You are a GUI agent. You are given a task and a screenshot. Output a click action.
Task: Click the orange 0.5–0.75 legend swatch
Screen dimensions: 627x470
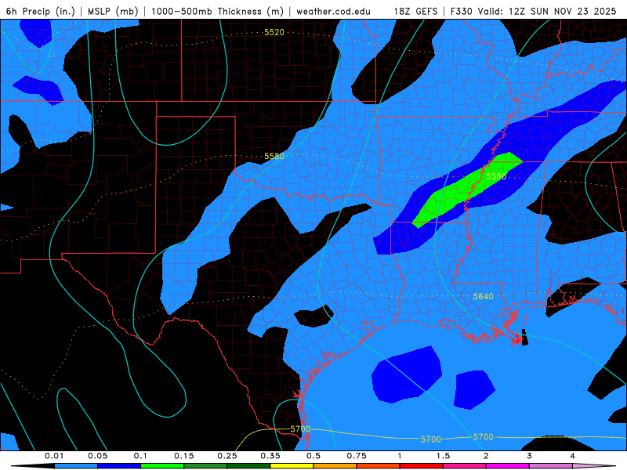click(335, 466)
